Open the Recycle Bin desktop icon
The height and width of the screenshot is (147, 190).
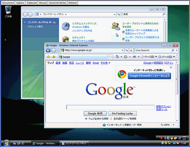tap(8, 11)
